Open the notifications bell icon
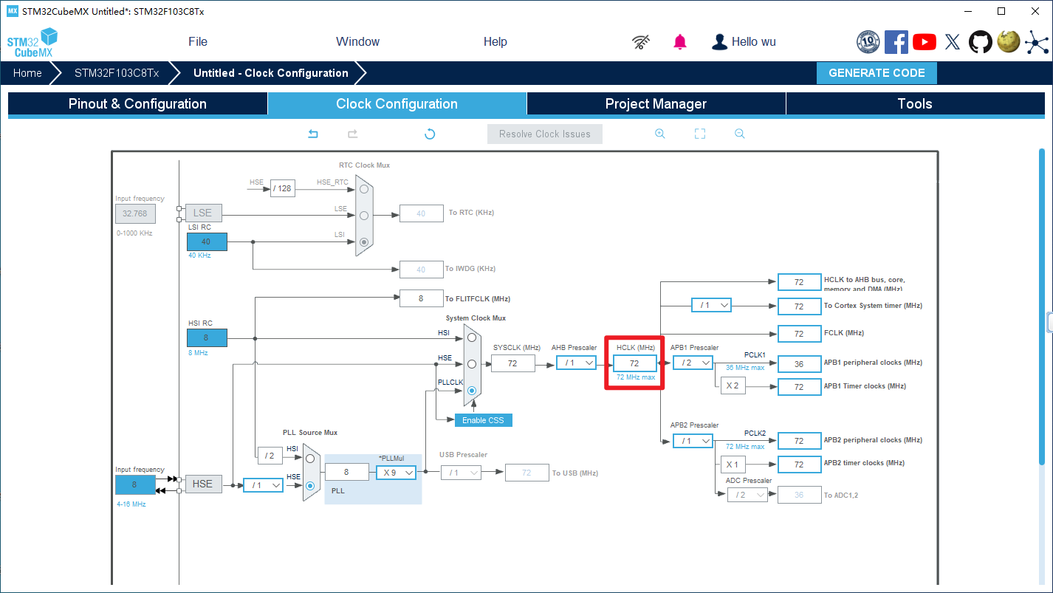The image size is (1053, 593). coord(680,42)
